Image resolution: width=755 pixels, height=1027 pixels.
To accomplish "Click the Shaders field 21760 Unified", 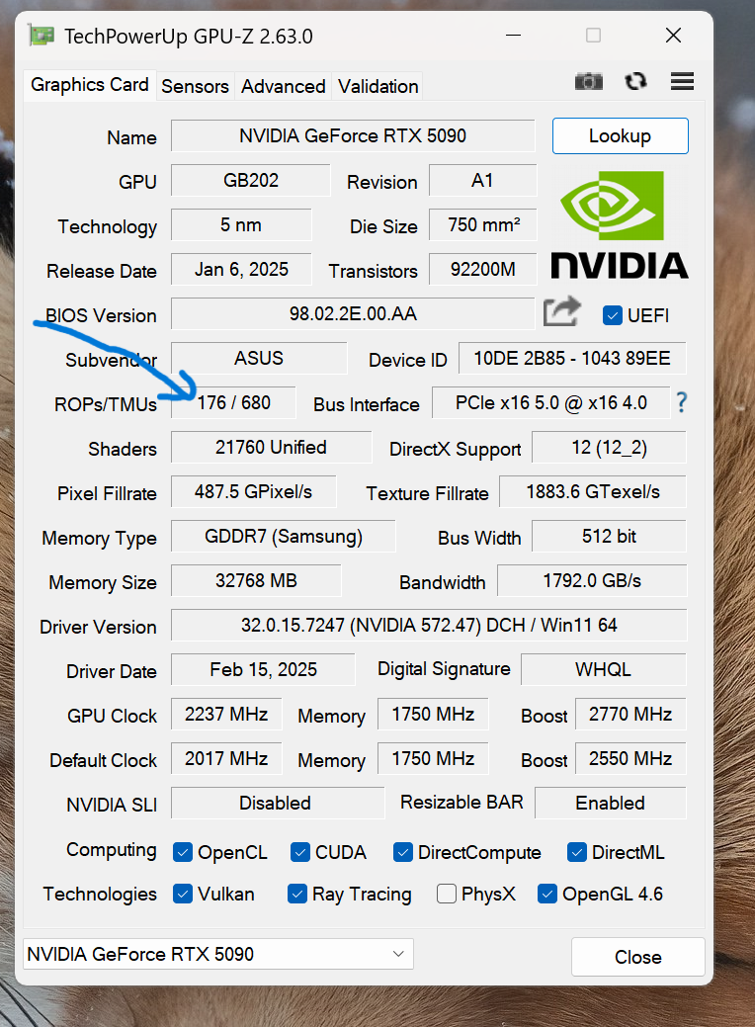I will tap(271, 448).
